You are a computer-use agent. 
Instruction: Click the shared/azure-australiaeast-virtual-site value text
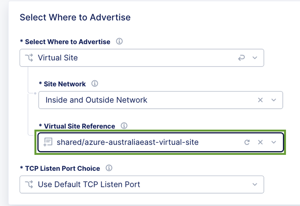[128, 142]
